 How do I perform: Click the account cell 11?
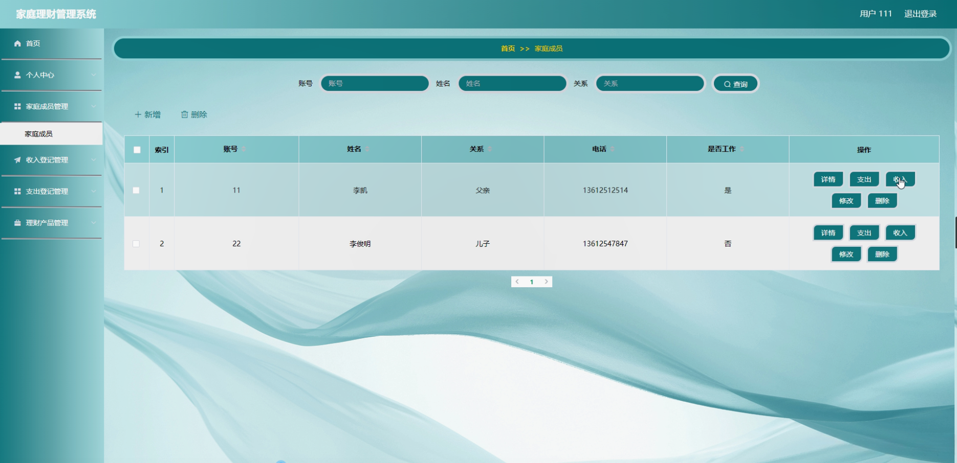[x=236, y=190]
